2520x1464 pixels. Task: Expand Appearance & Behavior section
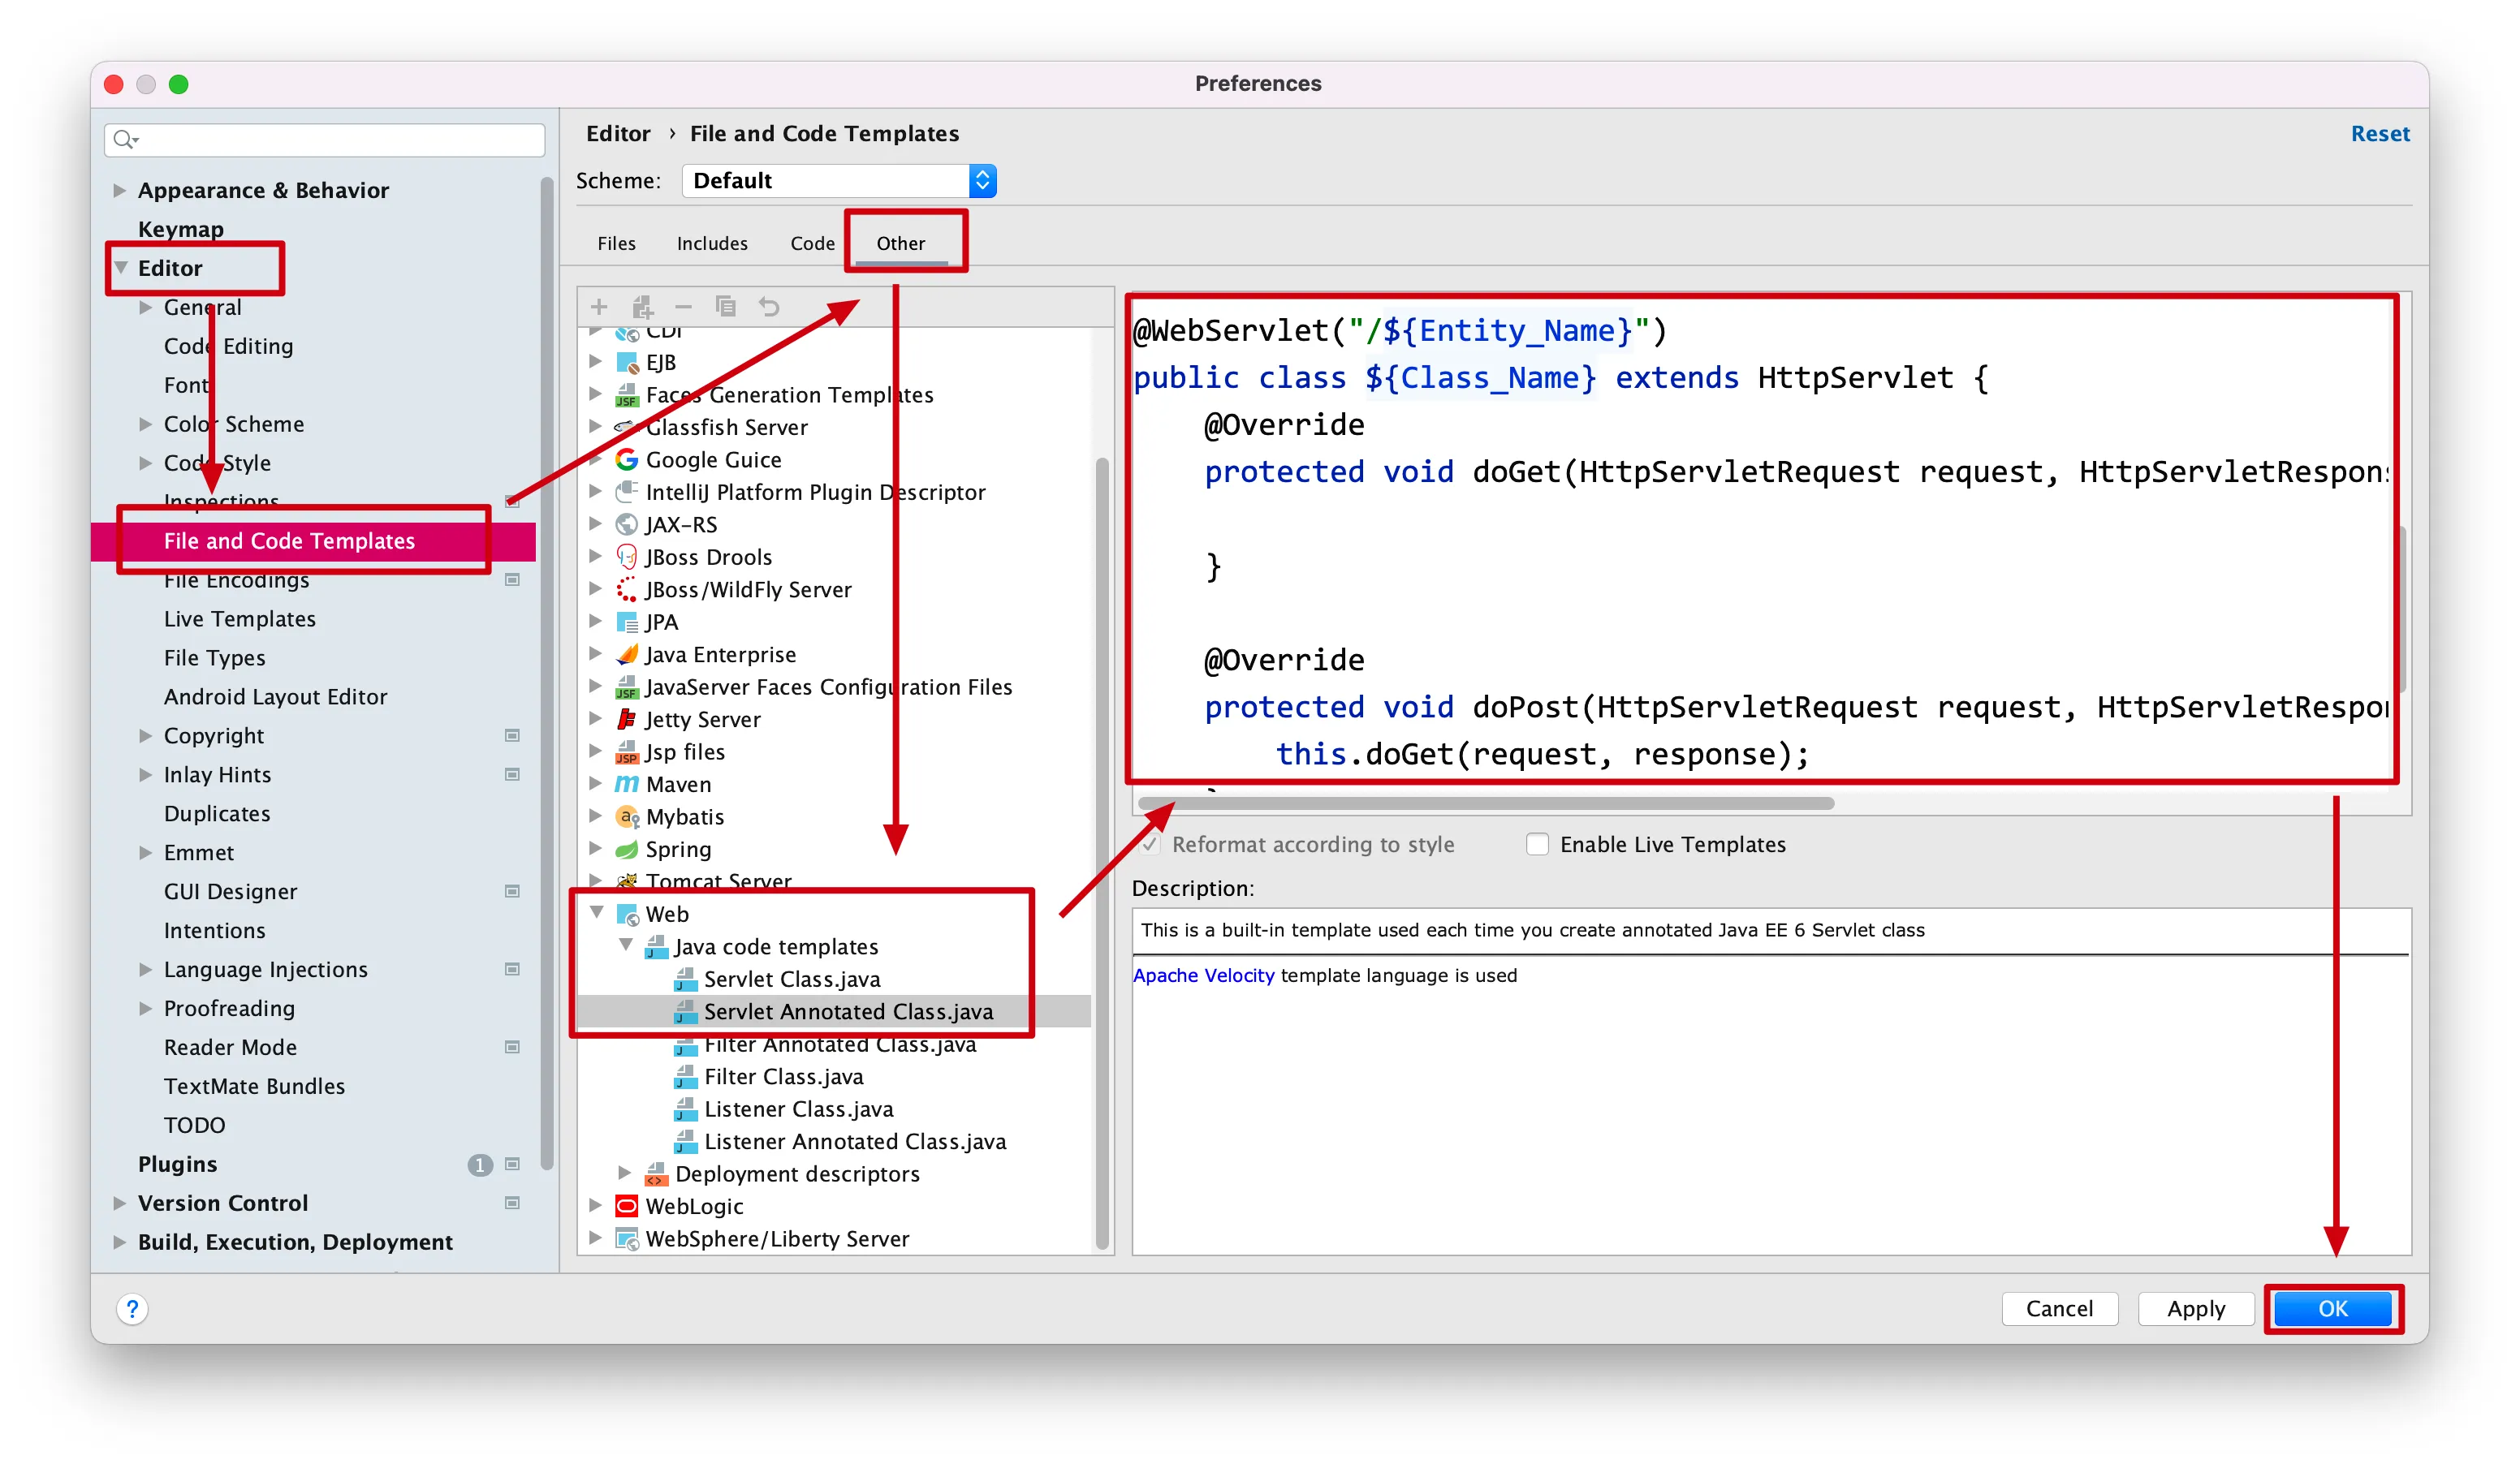pos(120,190)
